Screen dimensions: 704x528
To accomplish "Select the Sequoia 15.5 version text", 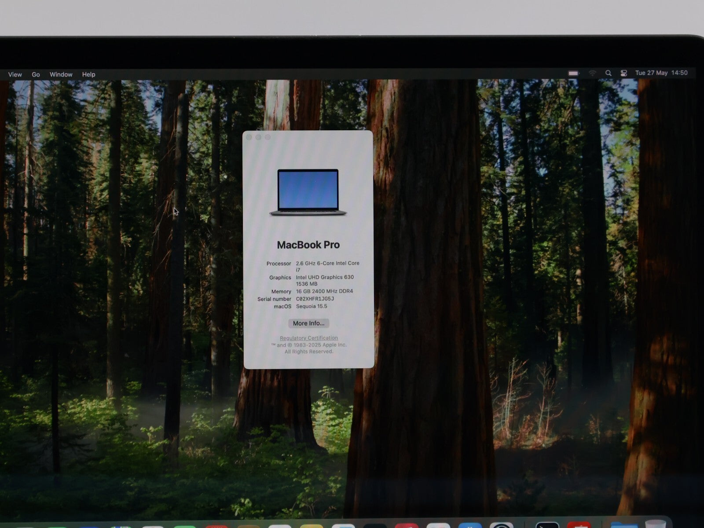I will [x=312, y=306].
